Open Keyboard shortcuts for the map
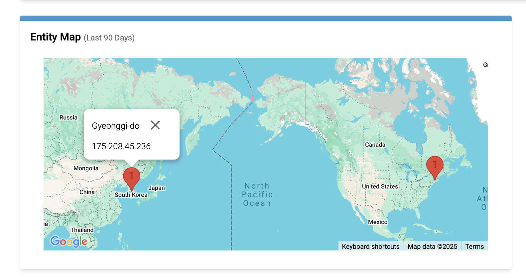 coord(370,246)
